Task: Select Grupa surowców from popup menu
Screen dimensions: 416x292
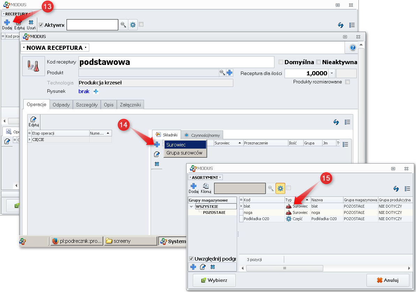Action: (184, 153)
